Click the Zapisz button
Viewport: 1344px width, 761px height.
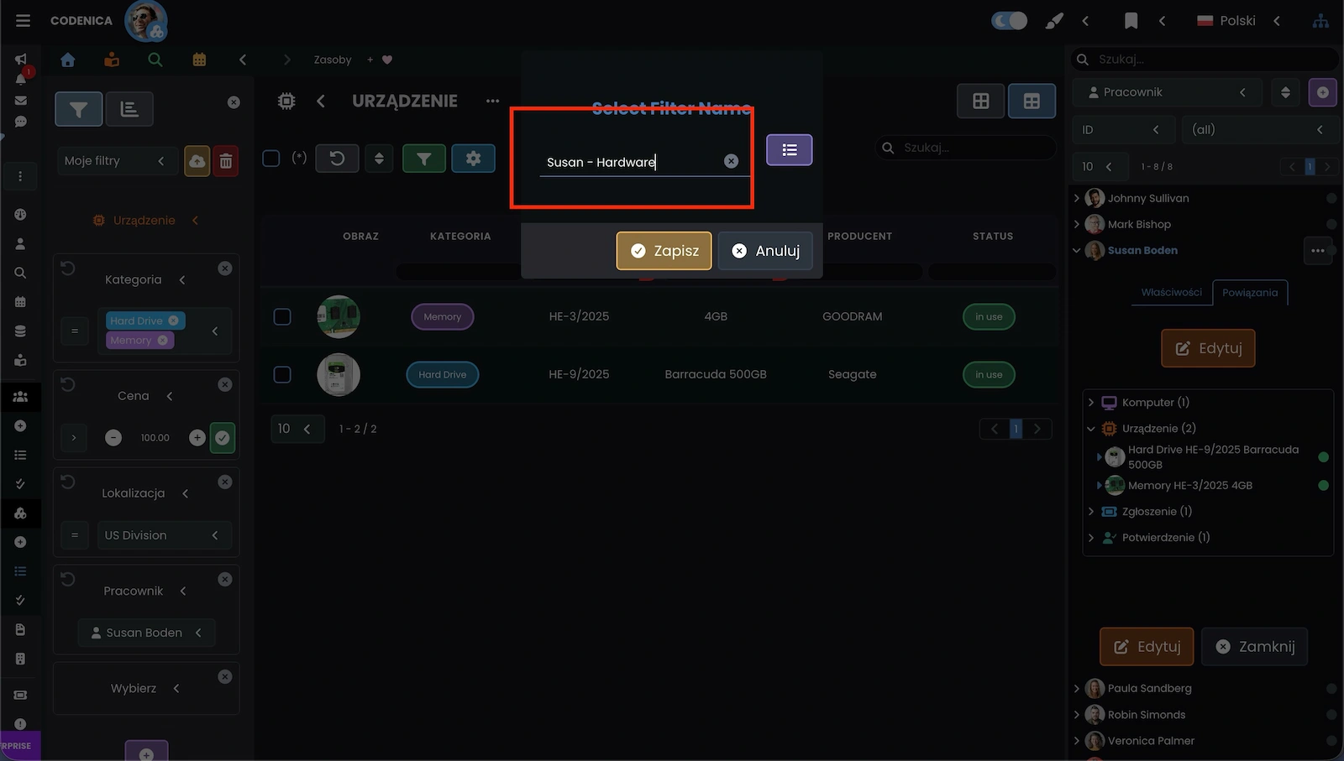664,251
